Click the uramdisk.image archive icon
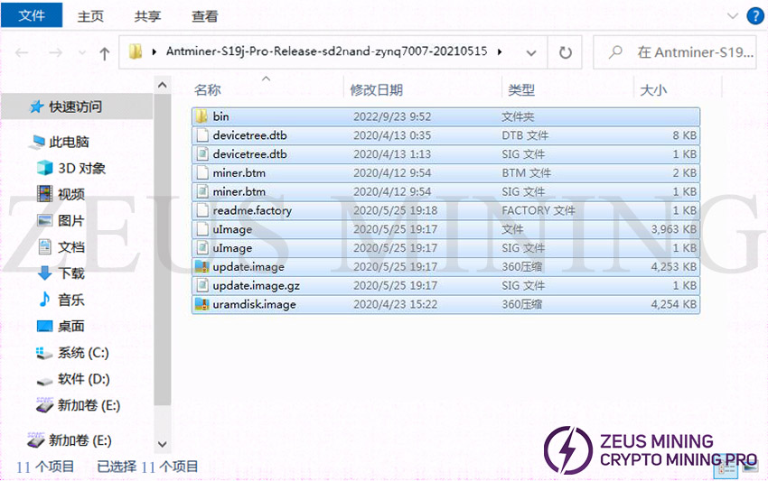The width and height of the screenshot is (768, 481). (x=201, y=304)
